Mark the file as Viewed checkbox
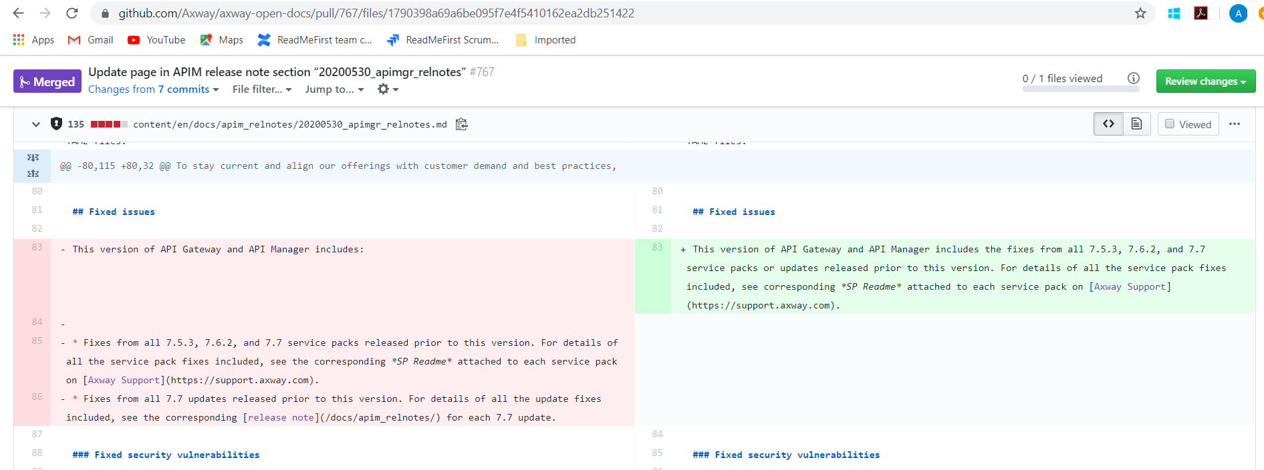This screenshot has height=470, width=1264. point(1170,124)
